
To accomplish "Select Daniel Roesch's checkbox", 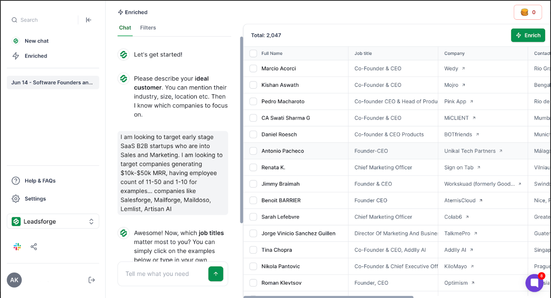I will [x=253, y=135].
